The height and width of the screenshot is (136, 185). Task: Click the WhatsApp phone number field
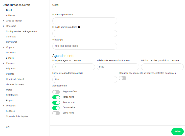coord(85,46)
